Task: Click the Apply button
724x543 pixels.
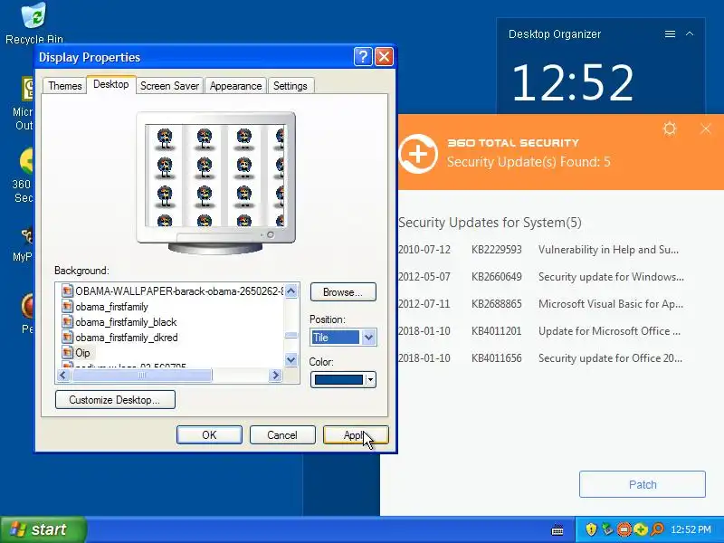Action: 356,435
